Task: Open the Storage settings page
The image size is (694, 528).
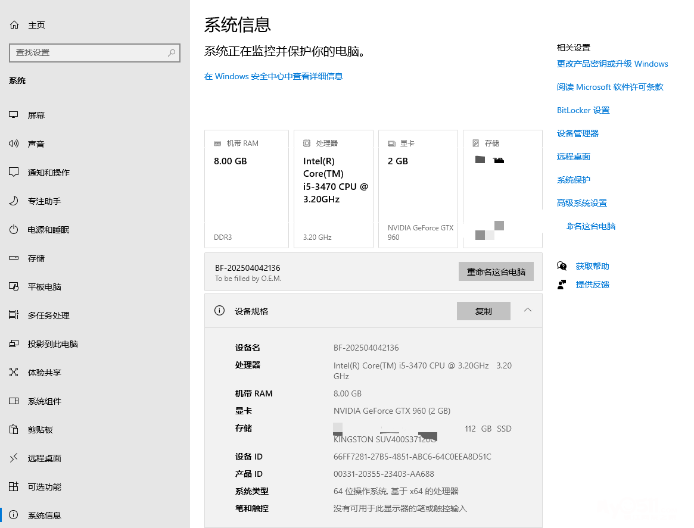Action: pos(36,258)
